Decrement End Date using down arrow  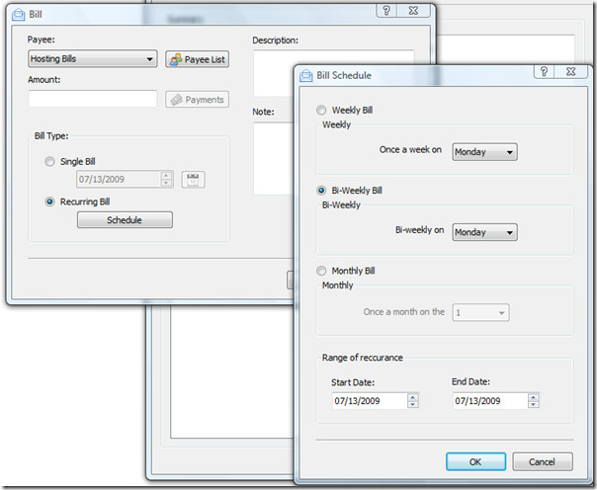[x=534, y=405]
